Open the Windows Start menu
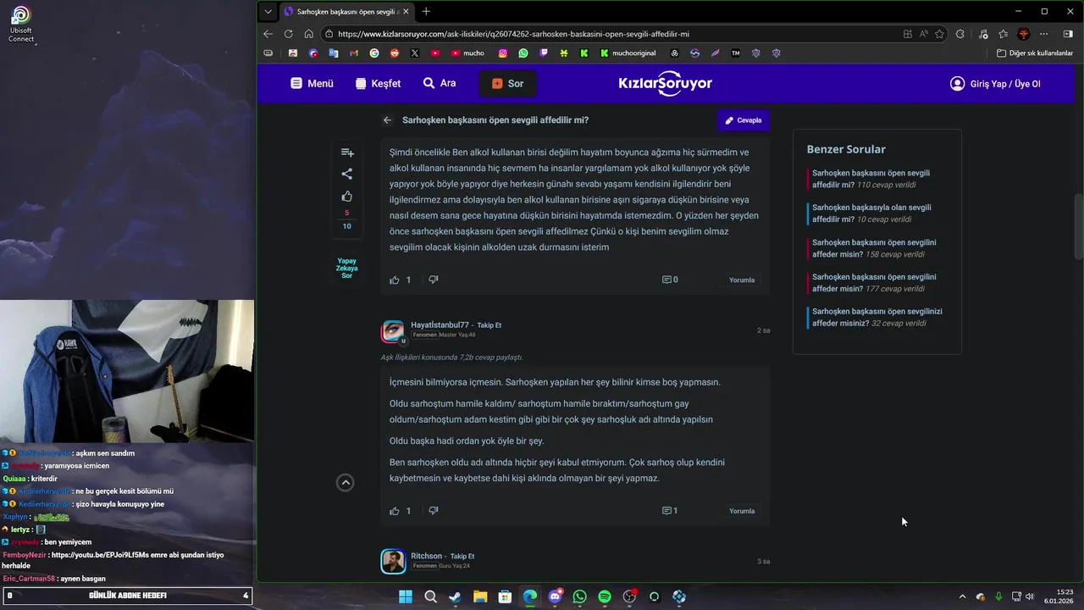Viewport: 1084px width, 610px height. pos(406,596)
